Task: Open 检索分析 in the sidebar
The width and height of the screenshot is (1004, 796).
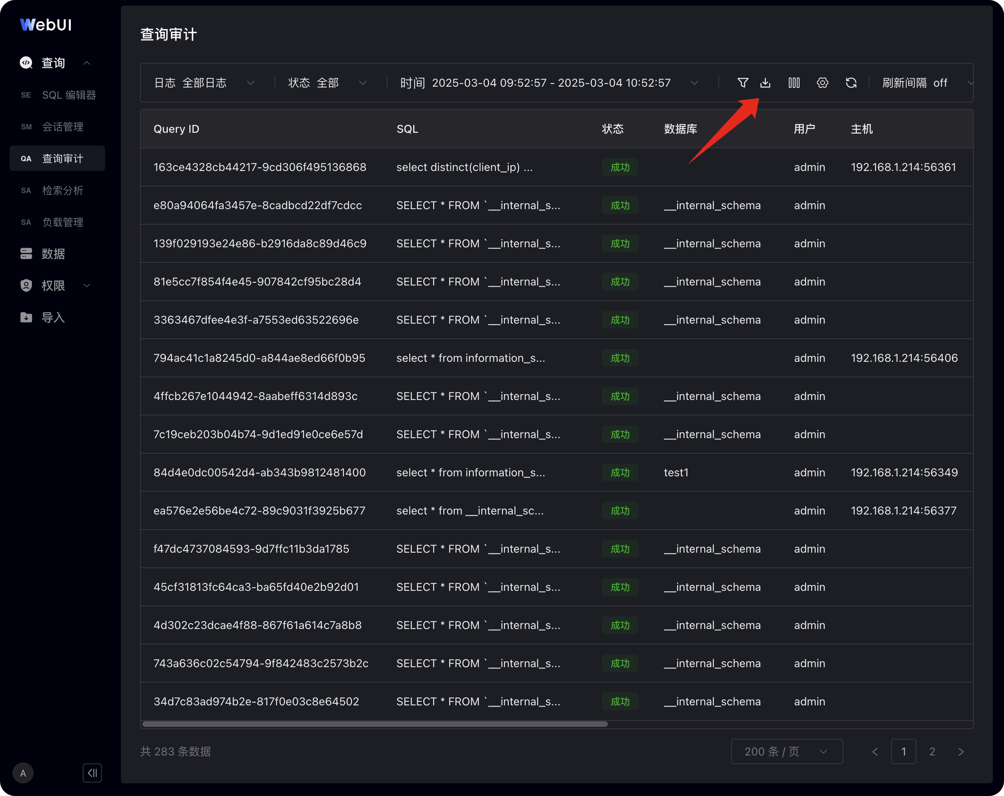Action: [x=57, y=190]
